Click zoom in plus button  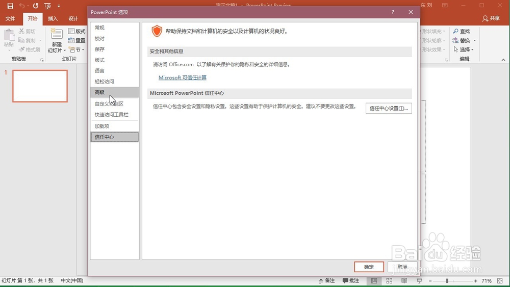(475, 281)
